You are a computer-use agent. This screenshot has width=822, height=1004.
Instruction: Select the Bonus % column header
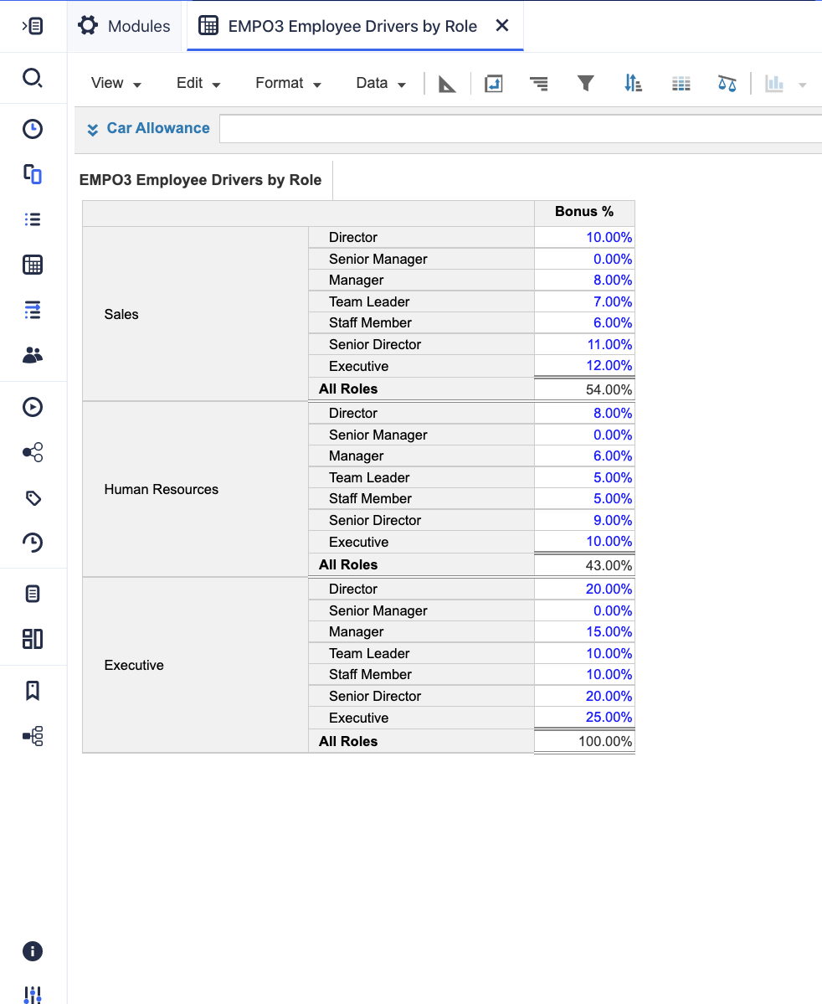[x=584, y=213]
